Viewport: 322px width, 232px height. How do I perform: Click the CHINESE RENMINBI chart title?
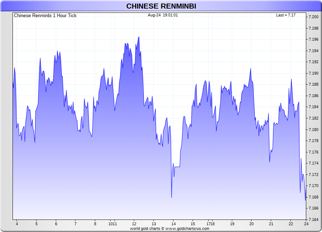(x=161, y=6)
